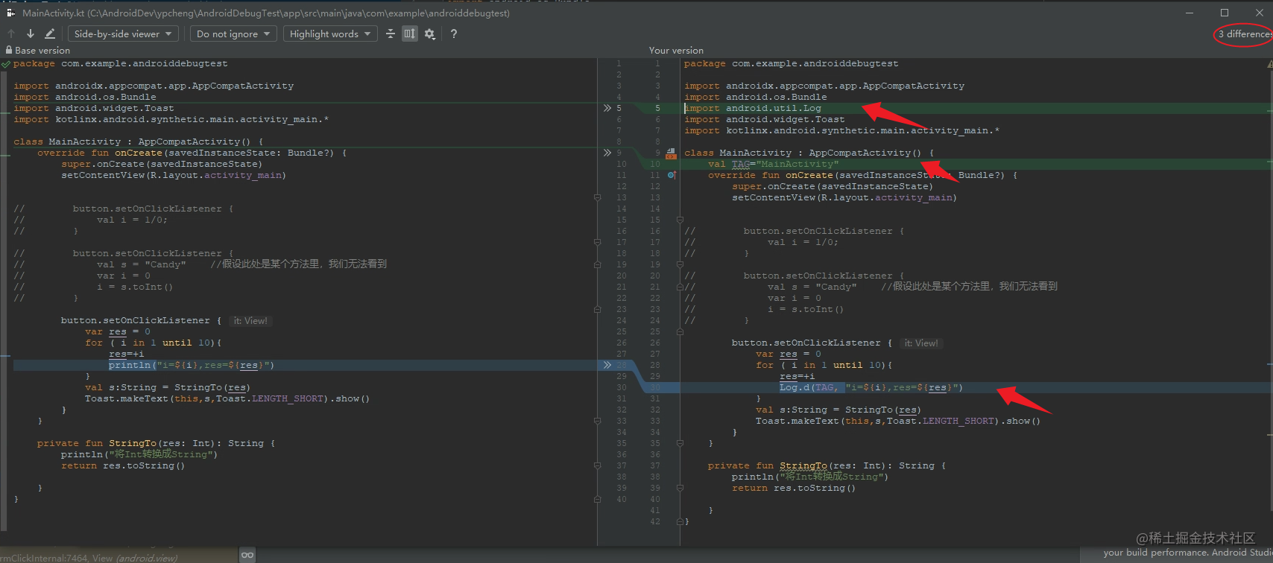The height and width of the screenshot is (563, 1273).
Task: Click the 'it: View!' hint in your version
Action: tap(921, 343)
